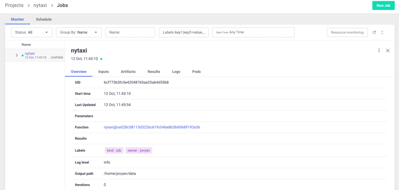The image size is (399, 190).
Task: Select the kind : job label chip
Action: (114, 150)
